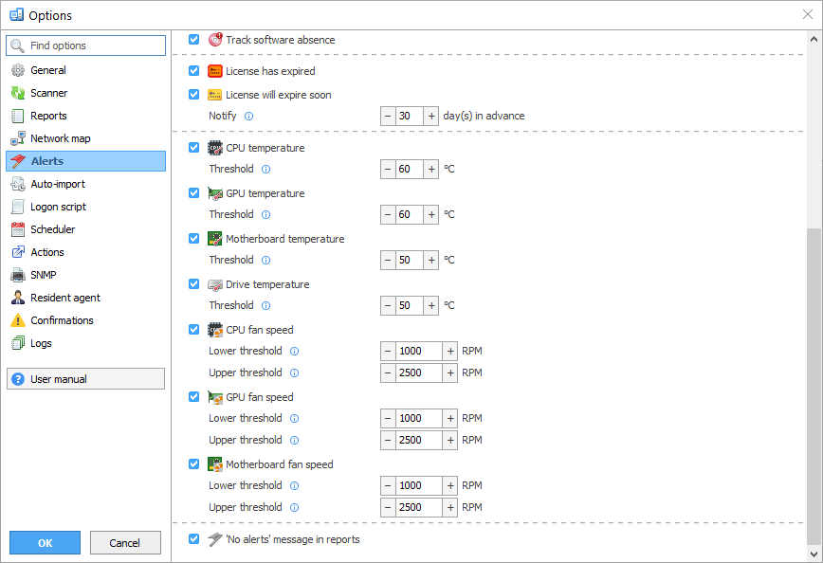Click info icon next to CPU temperature Threshold
This screenshot has width=823, height=563.
pos(265,169)
